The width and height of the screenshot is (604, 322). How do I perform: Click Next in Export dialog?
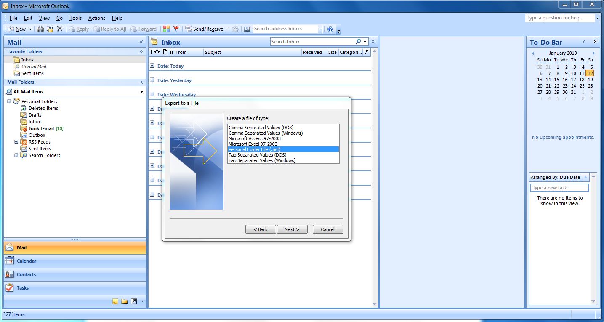292,229
